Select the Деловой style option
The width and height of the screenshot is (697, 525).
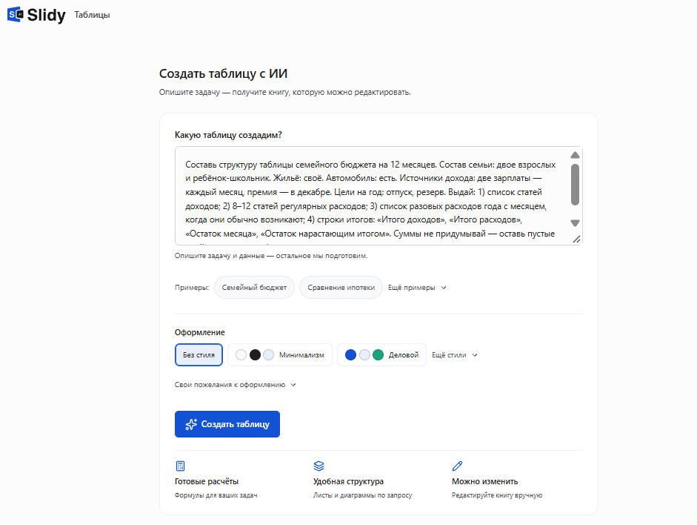point(382,355)
